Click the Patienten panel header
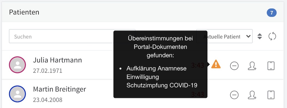This screenshot has height=108, width=287. pyautogui.click(x=143, y=12)
